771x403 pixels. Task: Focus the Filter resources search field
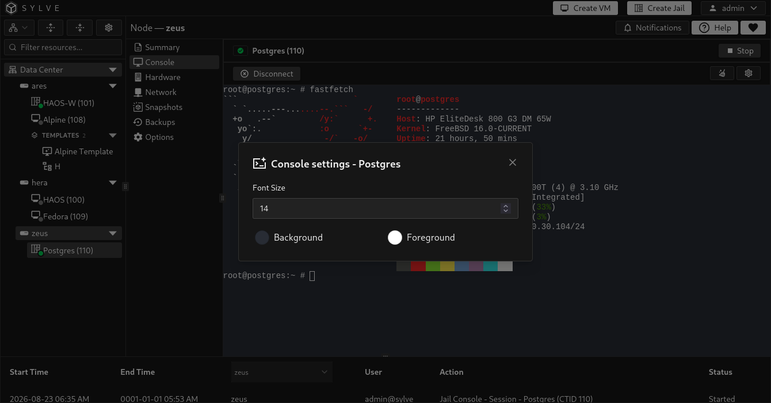coord(63,47)
